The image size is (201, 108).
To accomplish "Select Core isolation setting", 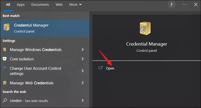I will [45, 59].
